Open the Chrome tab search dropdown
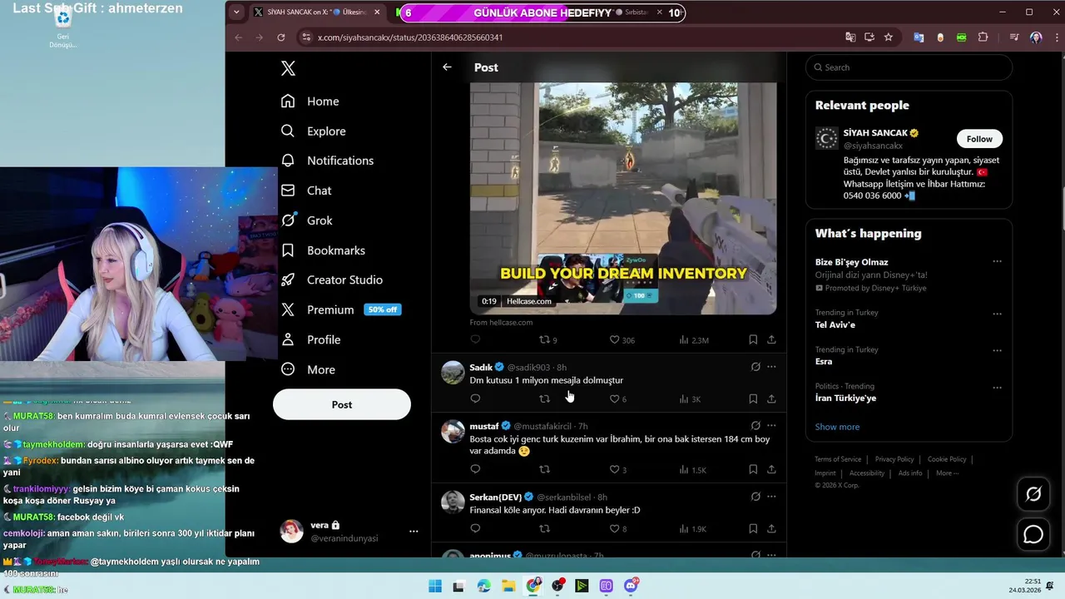 point(236,12)
